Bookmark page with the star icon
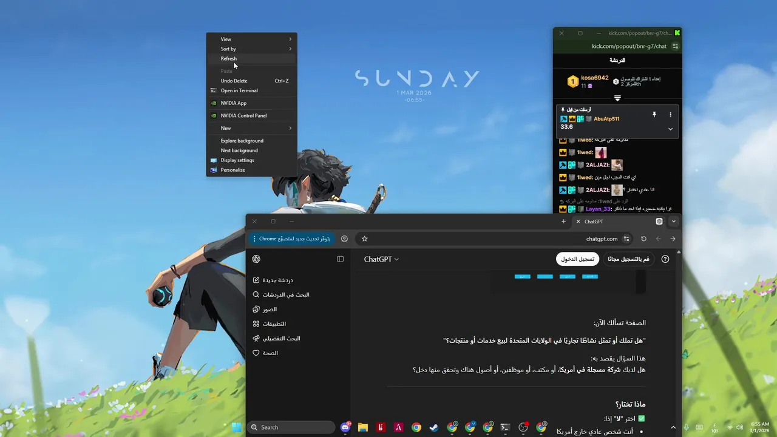The image size is (777, 437). (x=364, y=239)
